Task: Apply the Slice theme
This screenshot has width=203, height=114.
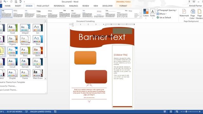Action: click(x=38, y=40)
